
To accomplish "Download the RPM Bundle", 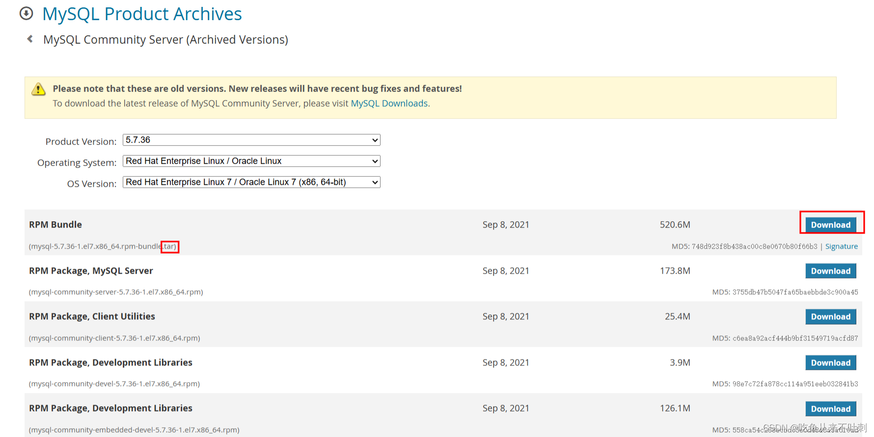I will 831,225.
